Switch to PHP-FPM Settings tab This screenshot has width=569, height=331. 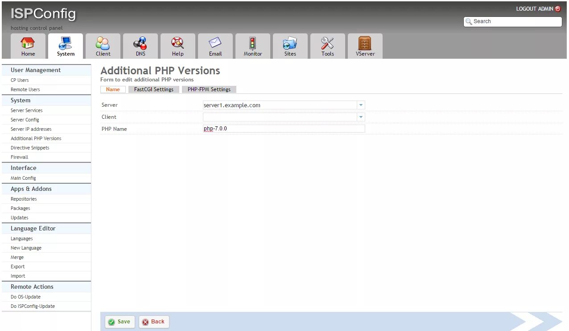click(209, 89)
